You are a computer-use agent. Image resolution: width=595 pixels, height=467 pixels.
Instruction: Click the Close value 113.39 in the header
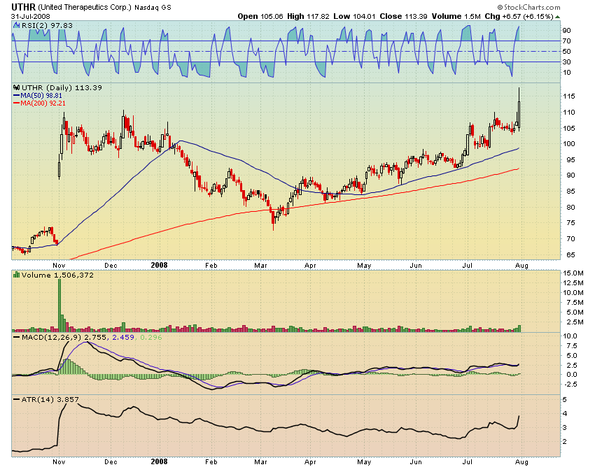coord(416,16)
